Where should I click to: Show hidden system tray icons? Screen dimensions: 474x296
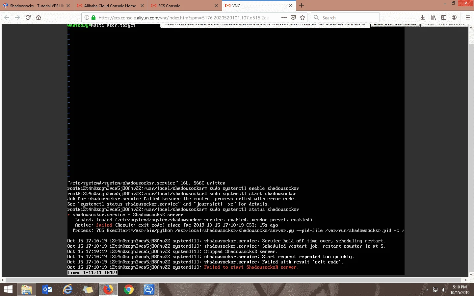[x=427, y=290]
